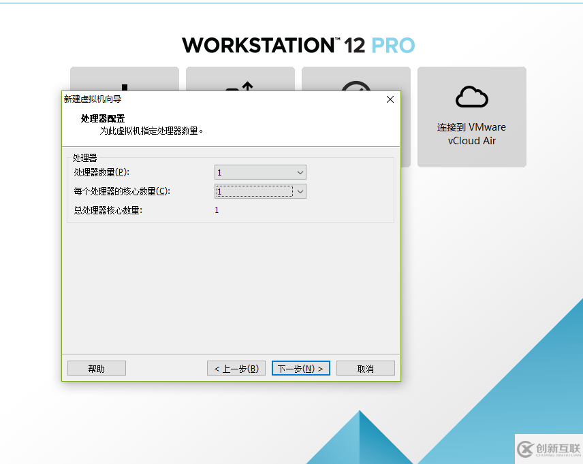Click the 处理器配置 heading text

(x=103, y=118)
